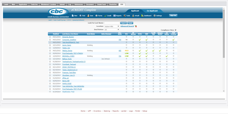The image size is (228, 114).
Task: Click the scrollbar down arrow
Action: point(224,91)
